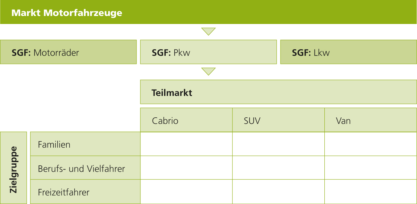Click the Familien and Cabrio cell
The image size is (417, 204).
[186, 144]
